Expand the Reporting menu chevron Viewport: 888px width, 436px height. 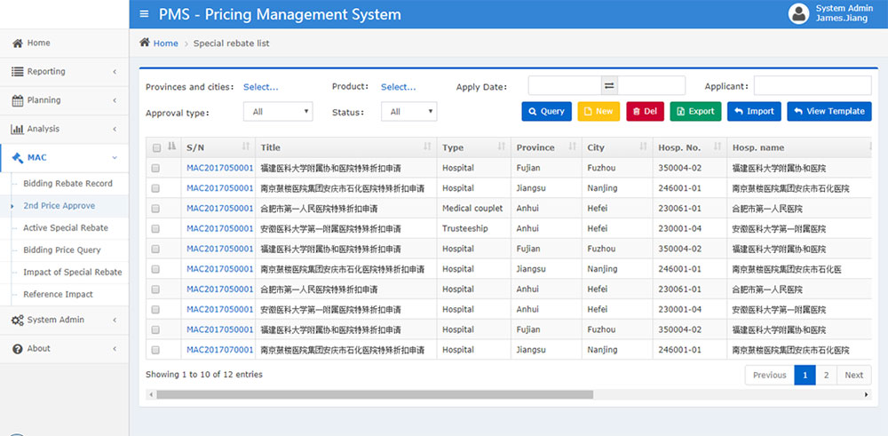(x=115, y=72)
